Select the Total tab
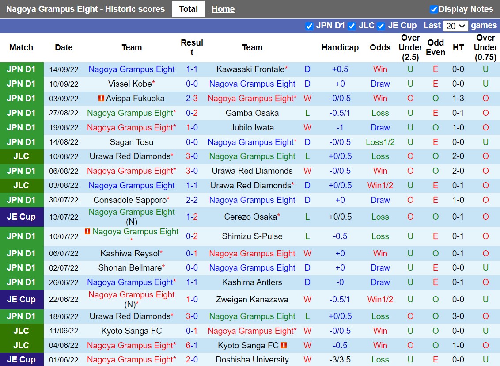 click(x=188, y=9)
